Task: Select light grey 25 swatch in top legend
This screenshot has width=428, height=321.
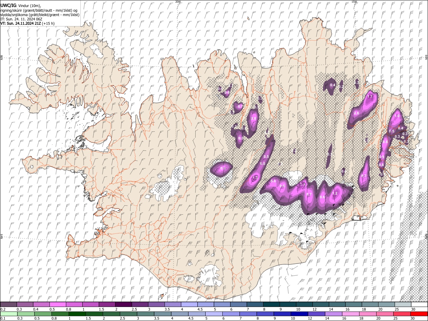Action: (x=403, y=305)
